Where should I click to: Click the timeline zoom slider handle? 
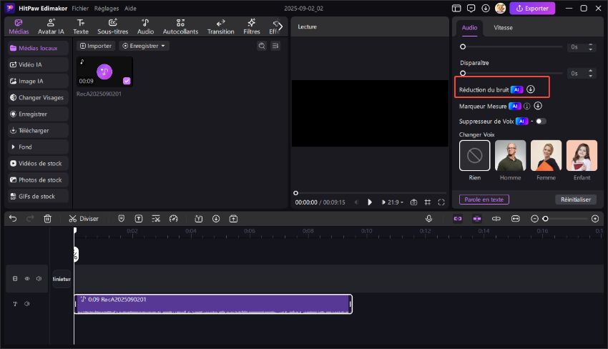pyautogui.click(x=545, y=219)
